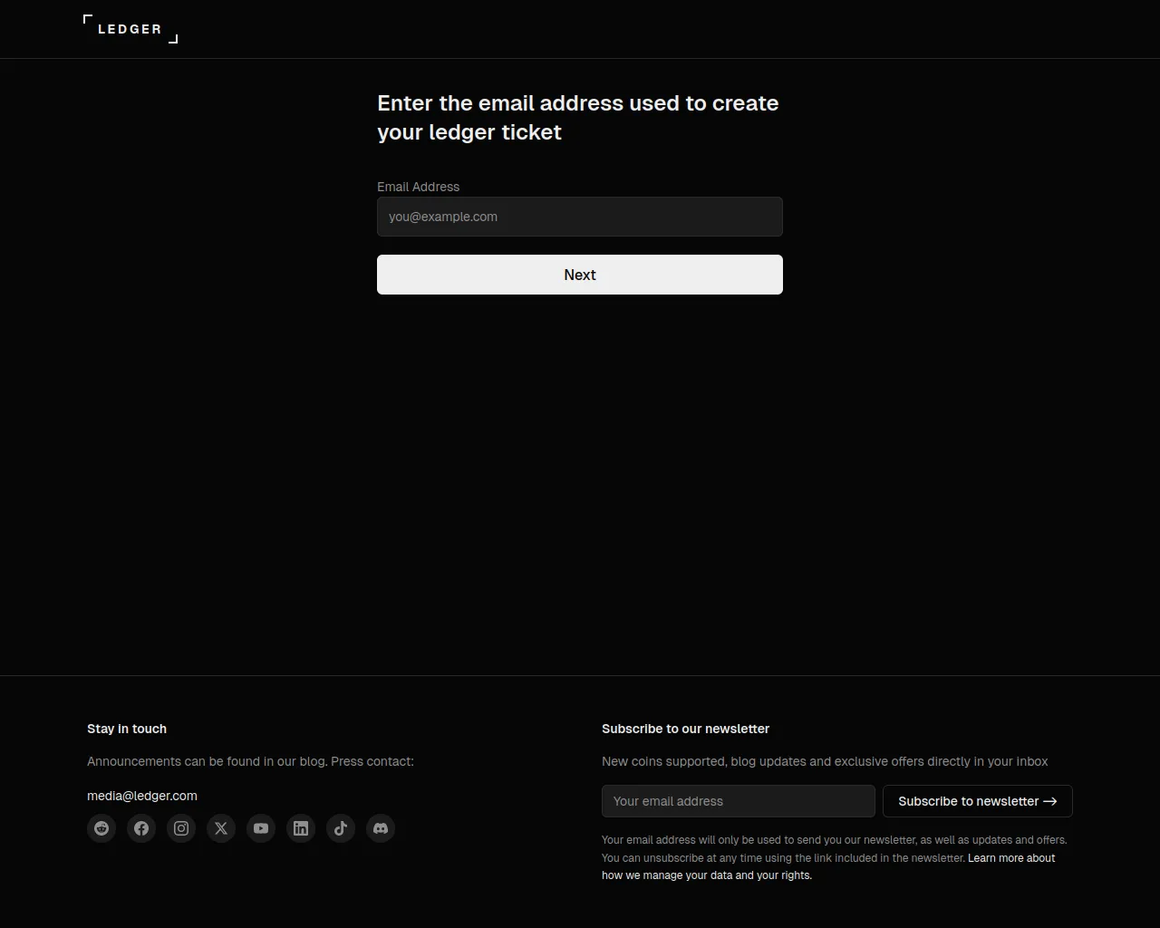This screenshot has height=928, width=1160.
Task: Click the X (Twitter) icon
Action: tap(221, 828)
